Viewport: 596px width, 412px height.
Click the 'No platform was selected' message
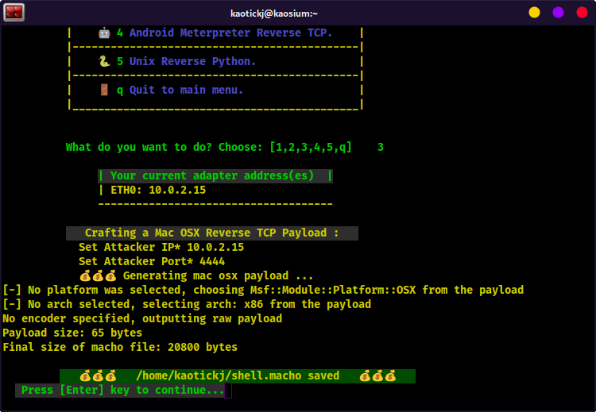pos(263,290)
